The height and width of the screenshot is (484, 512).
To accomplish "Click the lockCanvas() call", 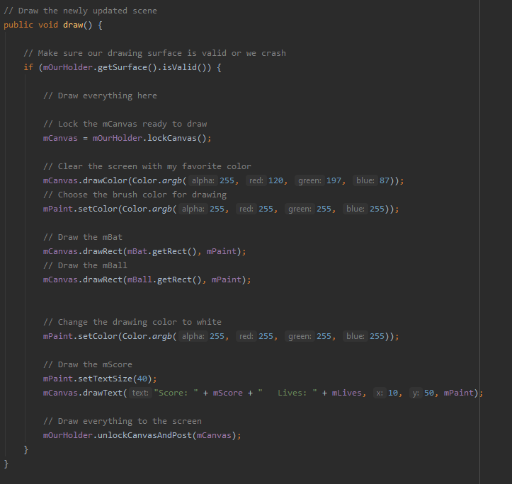I will [x=177, y=138].
